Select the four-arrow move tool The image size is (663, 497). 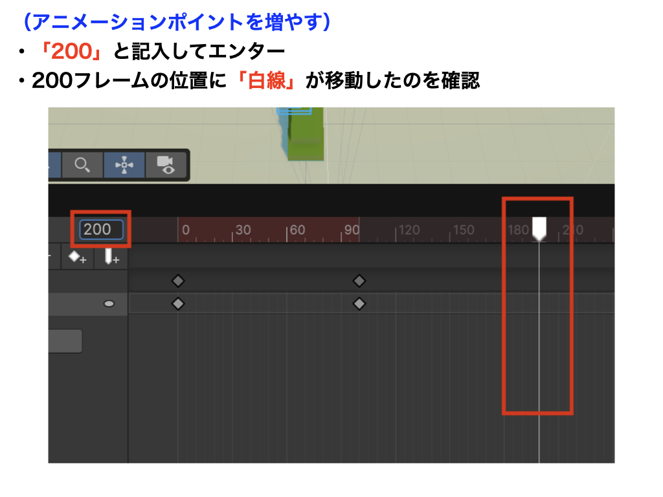click(124, 165)
